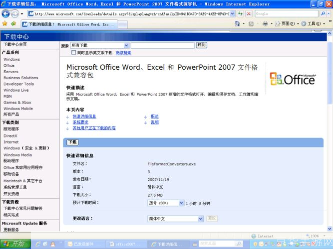Viewport: 333px width, 249px height.
Task: Click the 转到 search button
Action: tap(201, 45)
